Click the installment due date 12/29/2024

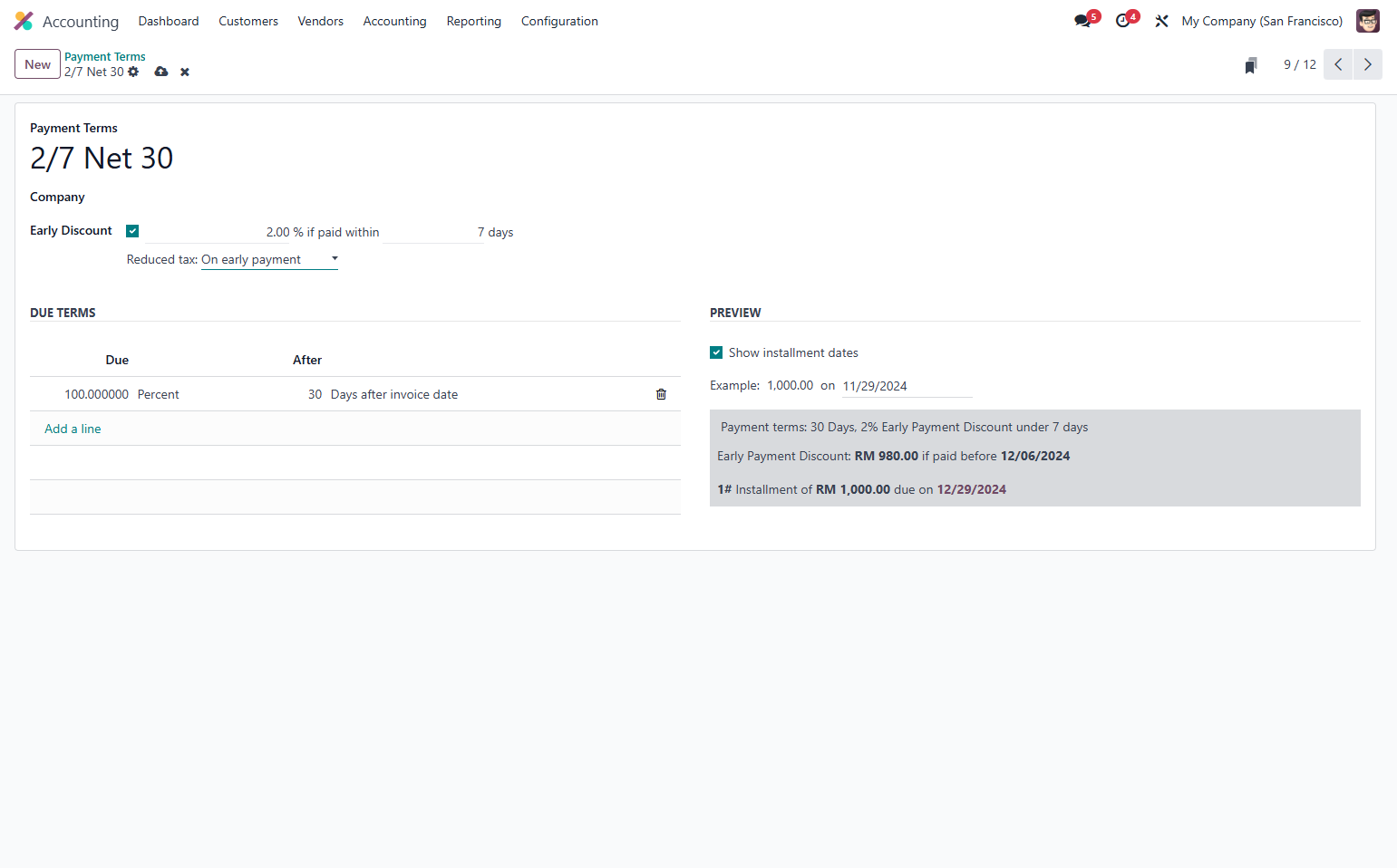tap(972, 489)
